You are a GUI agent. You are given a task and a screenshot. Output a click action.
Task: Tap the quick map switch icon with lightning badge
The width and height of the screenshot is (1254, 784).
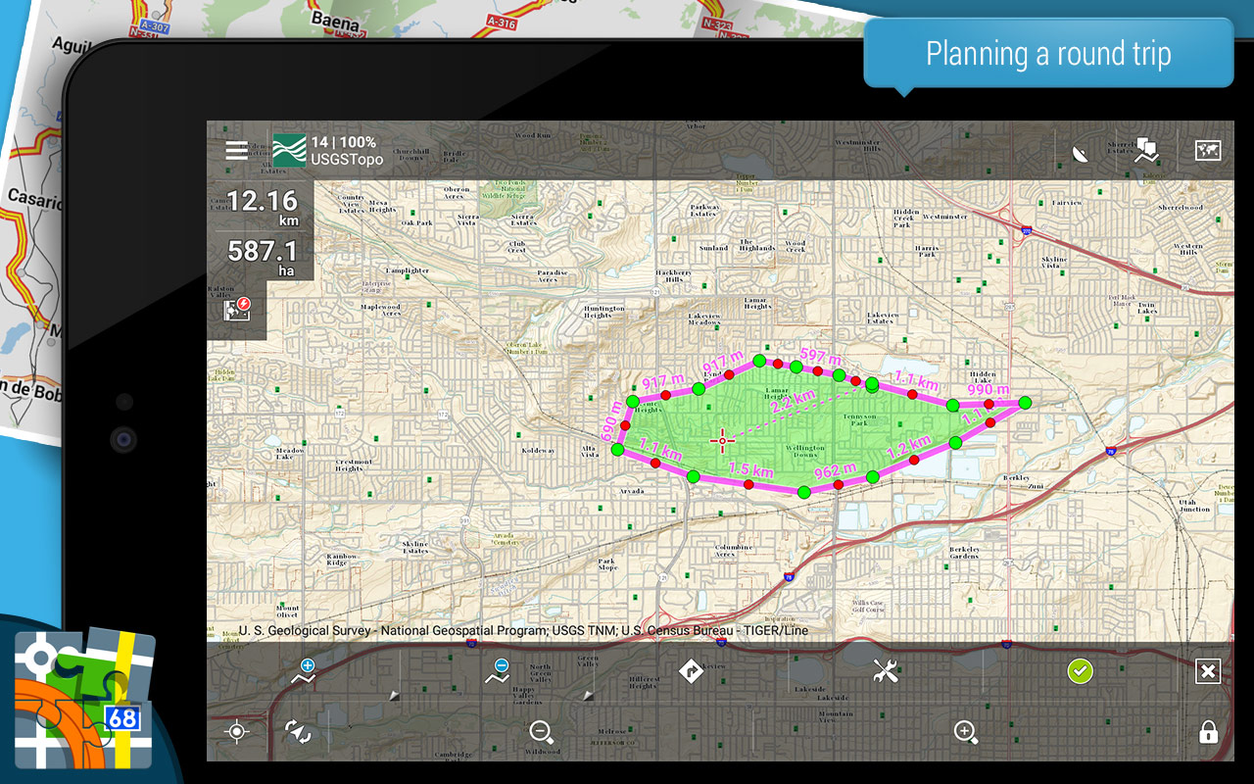pyautogui.click(x=237, y=310)
